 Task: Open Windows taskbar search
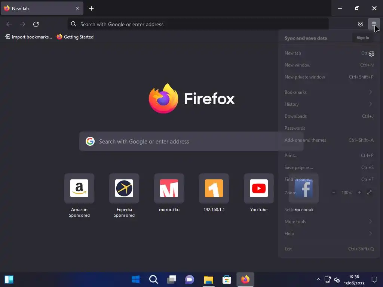pyautogui.click(x=154, y=280)
